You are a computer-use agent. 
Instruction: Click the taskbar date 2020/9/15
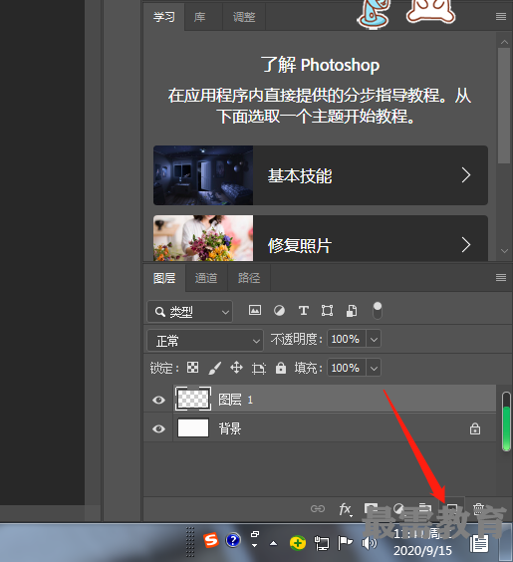[422, 550]
